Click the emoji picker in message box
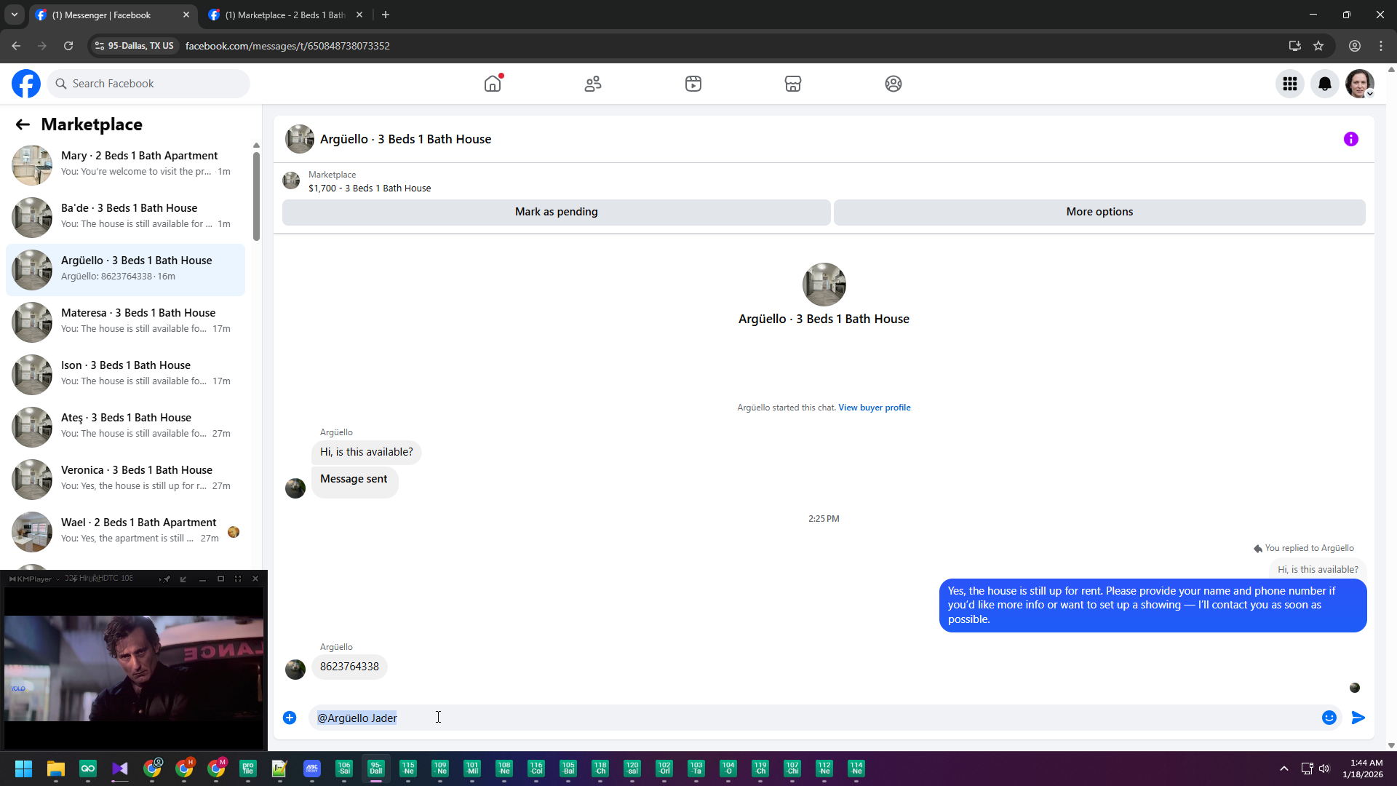1397x786 pixels. pyautogui.click(x=1329, y=718)
